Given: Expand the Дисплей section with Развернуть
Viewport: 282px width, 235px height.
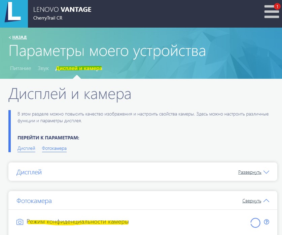Looking at the screenshot, I should pos(254,172).
